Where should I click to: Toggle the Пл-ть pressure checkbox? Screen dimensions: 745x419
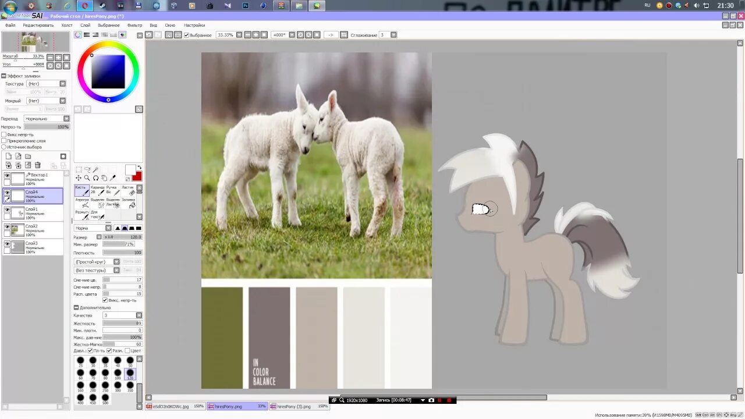click(x=90, y=350)
